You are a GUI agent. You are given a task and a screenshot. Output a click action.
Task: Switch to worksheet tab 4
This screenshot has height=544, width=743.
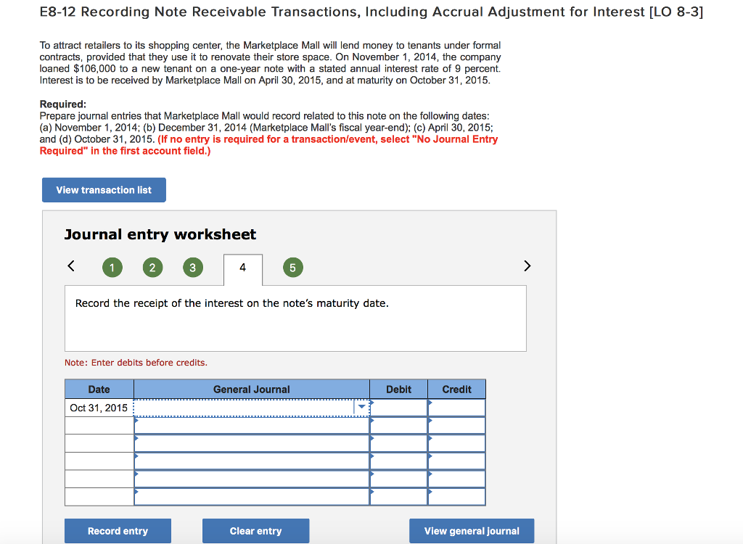tap(242, 267)
